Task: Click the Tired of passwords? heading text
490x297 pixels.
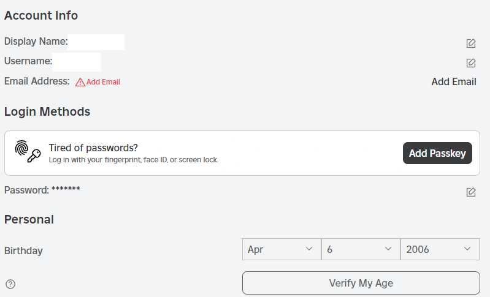Action: point(93,148)
